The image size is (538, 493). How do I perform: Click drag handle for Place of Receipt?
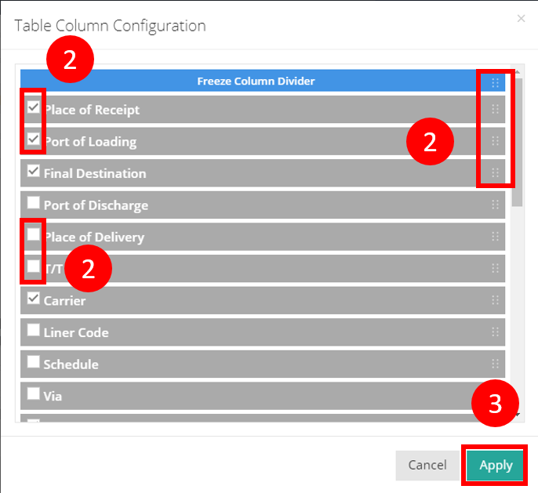495,110
